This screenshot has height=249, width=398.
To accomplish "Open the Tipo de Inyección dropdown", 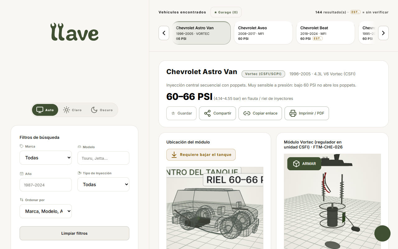I will (x=103, y=185).
